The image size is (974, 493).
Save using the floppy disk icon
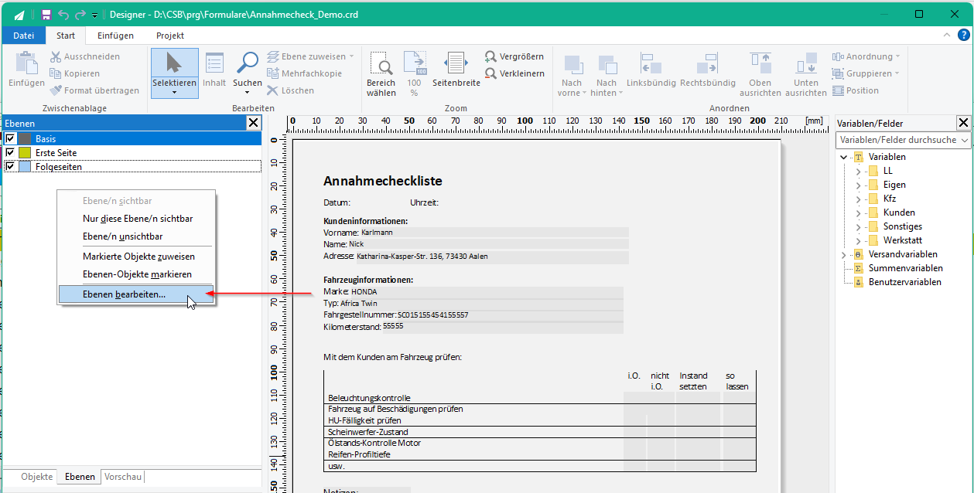coord(46,15)
